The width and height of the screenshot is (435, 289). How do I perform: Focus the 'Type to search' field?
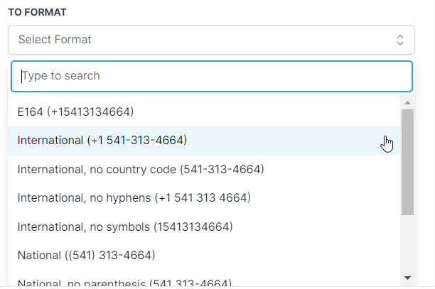[x=211, y=76]
